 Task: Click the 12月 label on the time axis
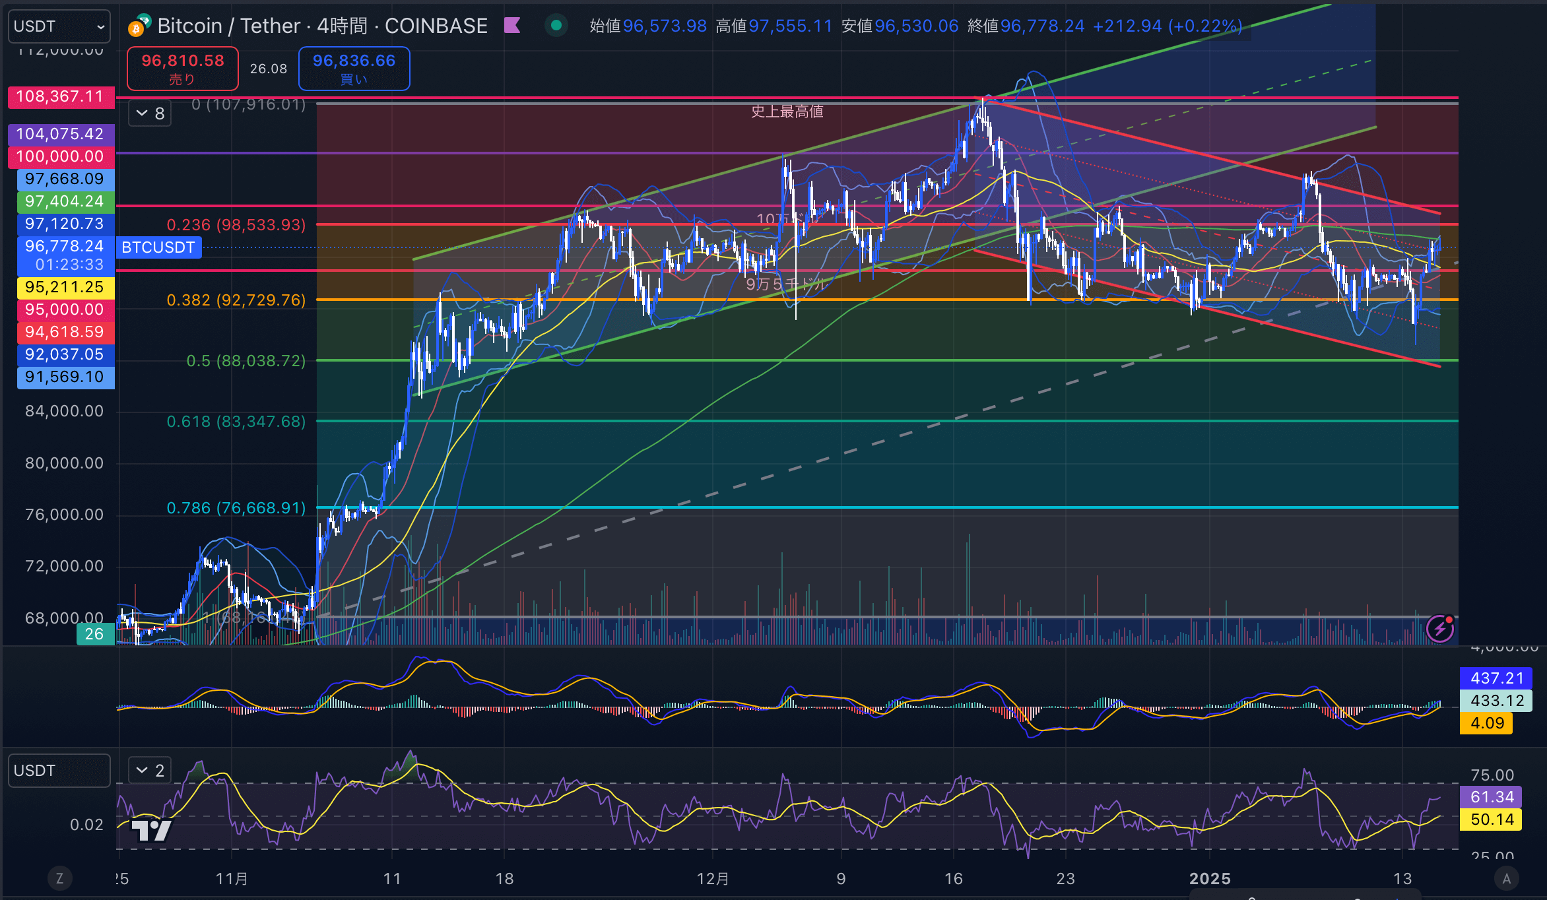coord(713,879)
